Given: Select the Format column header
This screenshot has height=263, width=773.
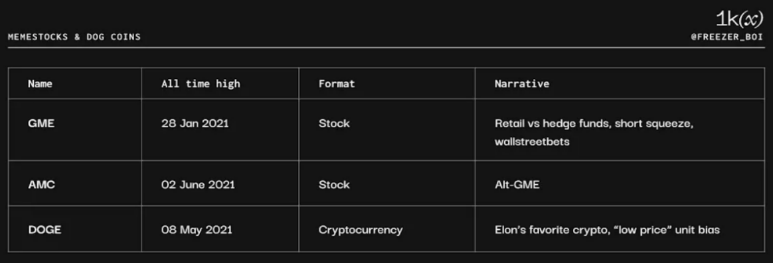Looking at the screenshot, I should click(x=337, y=83).
